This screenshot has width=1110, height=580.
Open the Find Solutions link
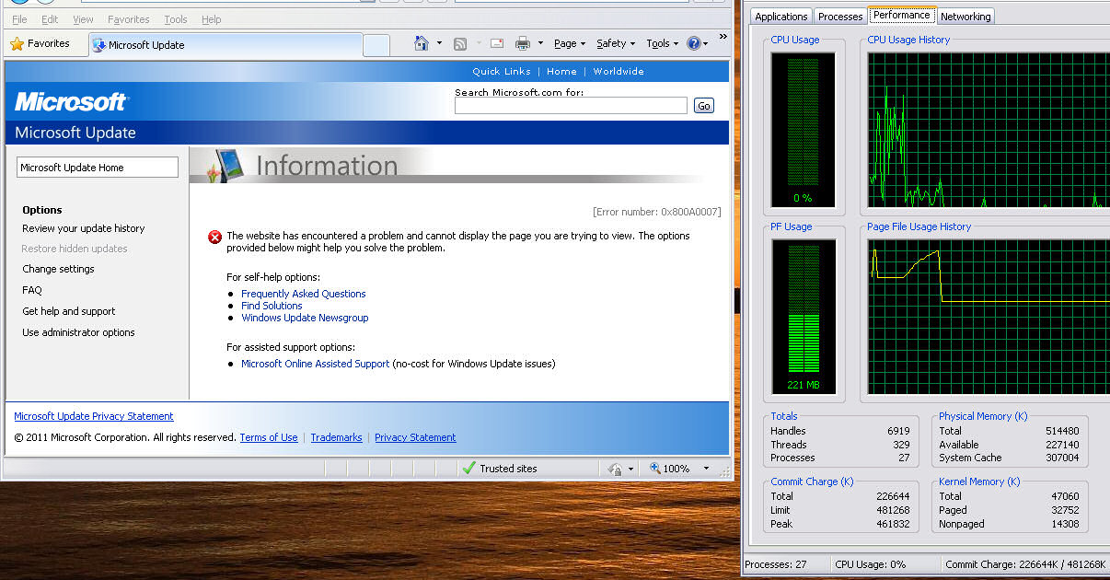coord(272,306)
